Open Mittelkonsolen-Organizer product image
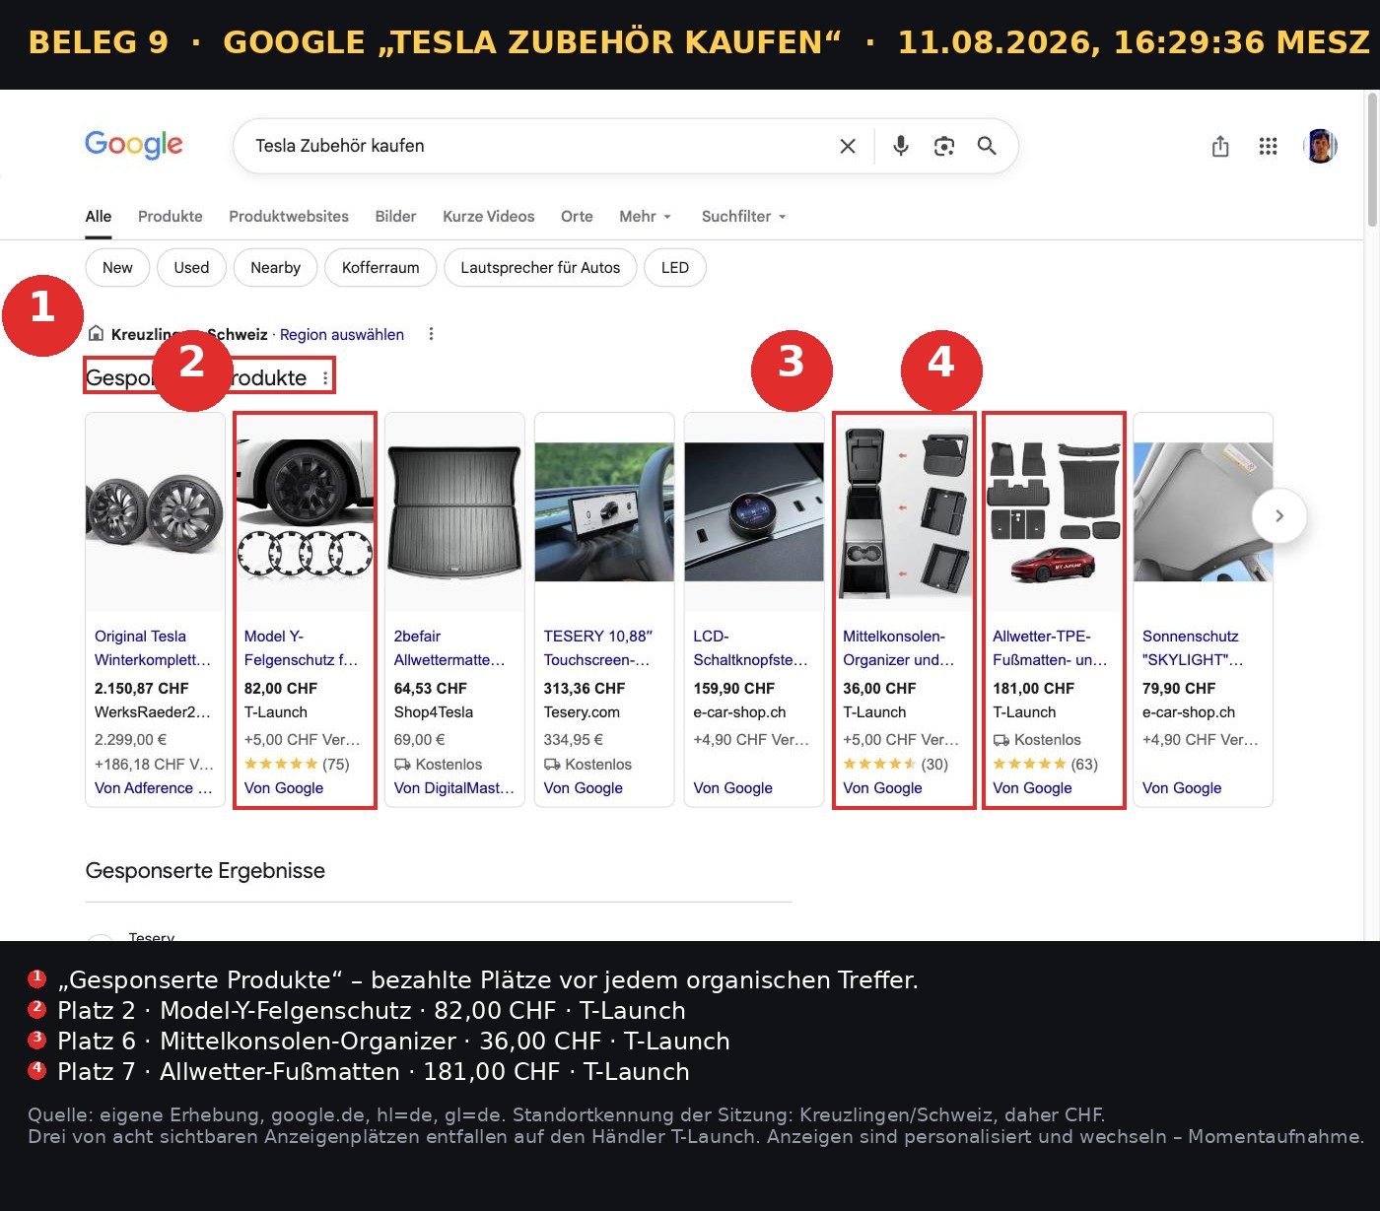This screenshot has width=1380, height=1211. pyautogui.click(x=904, y=512)
